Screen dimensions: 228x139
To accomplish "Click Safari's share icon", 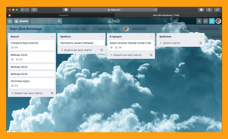I will (x=209, y=10).
